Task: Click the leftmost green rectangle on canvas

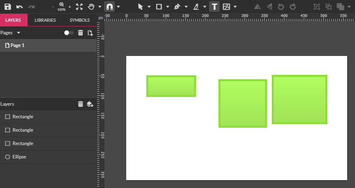Action: pyautogui.click(x=171, y=86)
